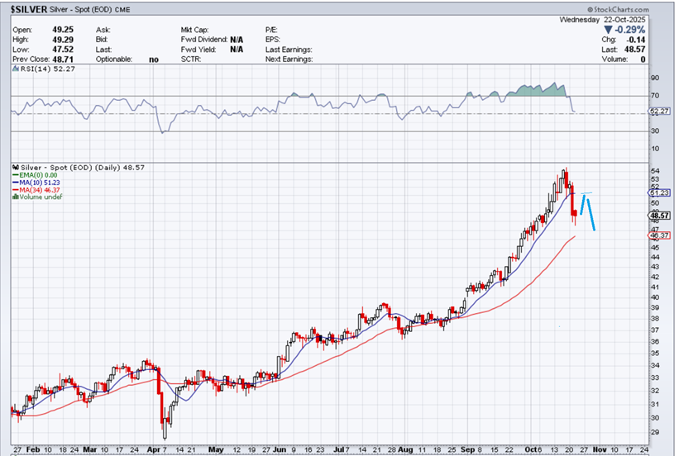Click the red MA(34) legend line marker
Screen dimensions: 679x456
tap(13, 189)
